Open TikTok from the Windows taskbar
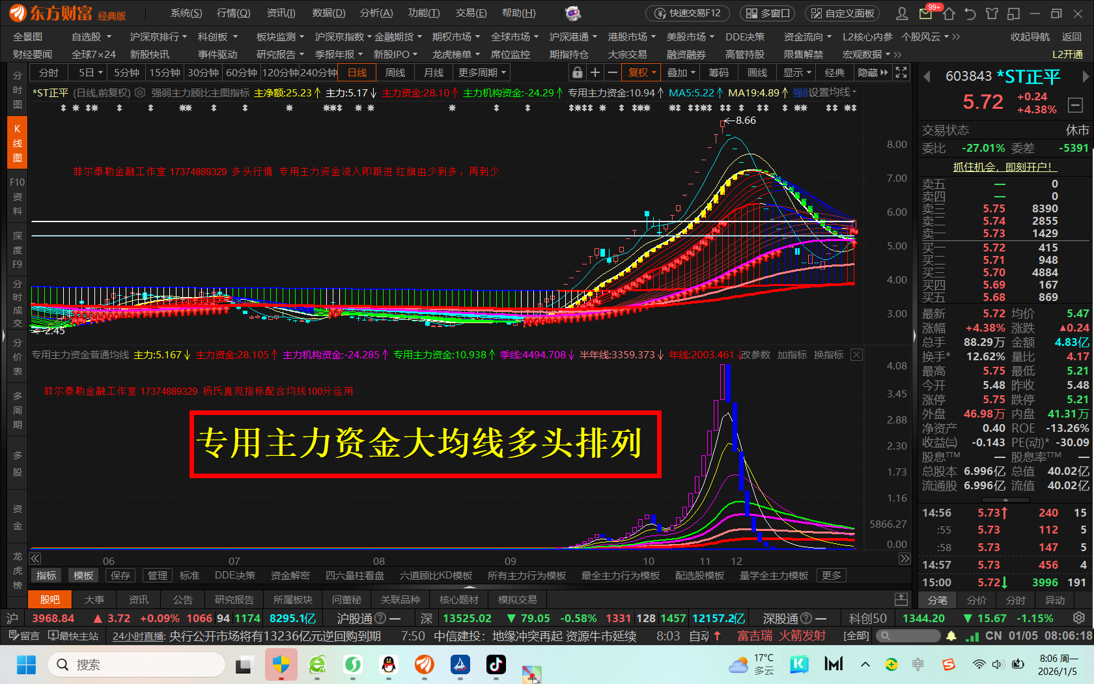1094x684 pixels. pyautogui.click(x=496, y=664)
